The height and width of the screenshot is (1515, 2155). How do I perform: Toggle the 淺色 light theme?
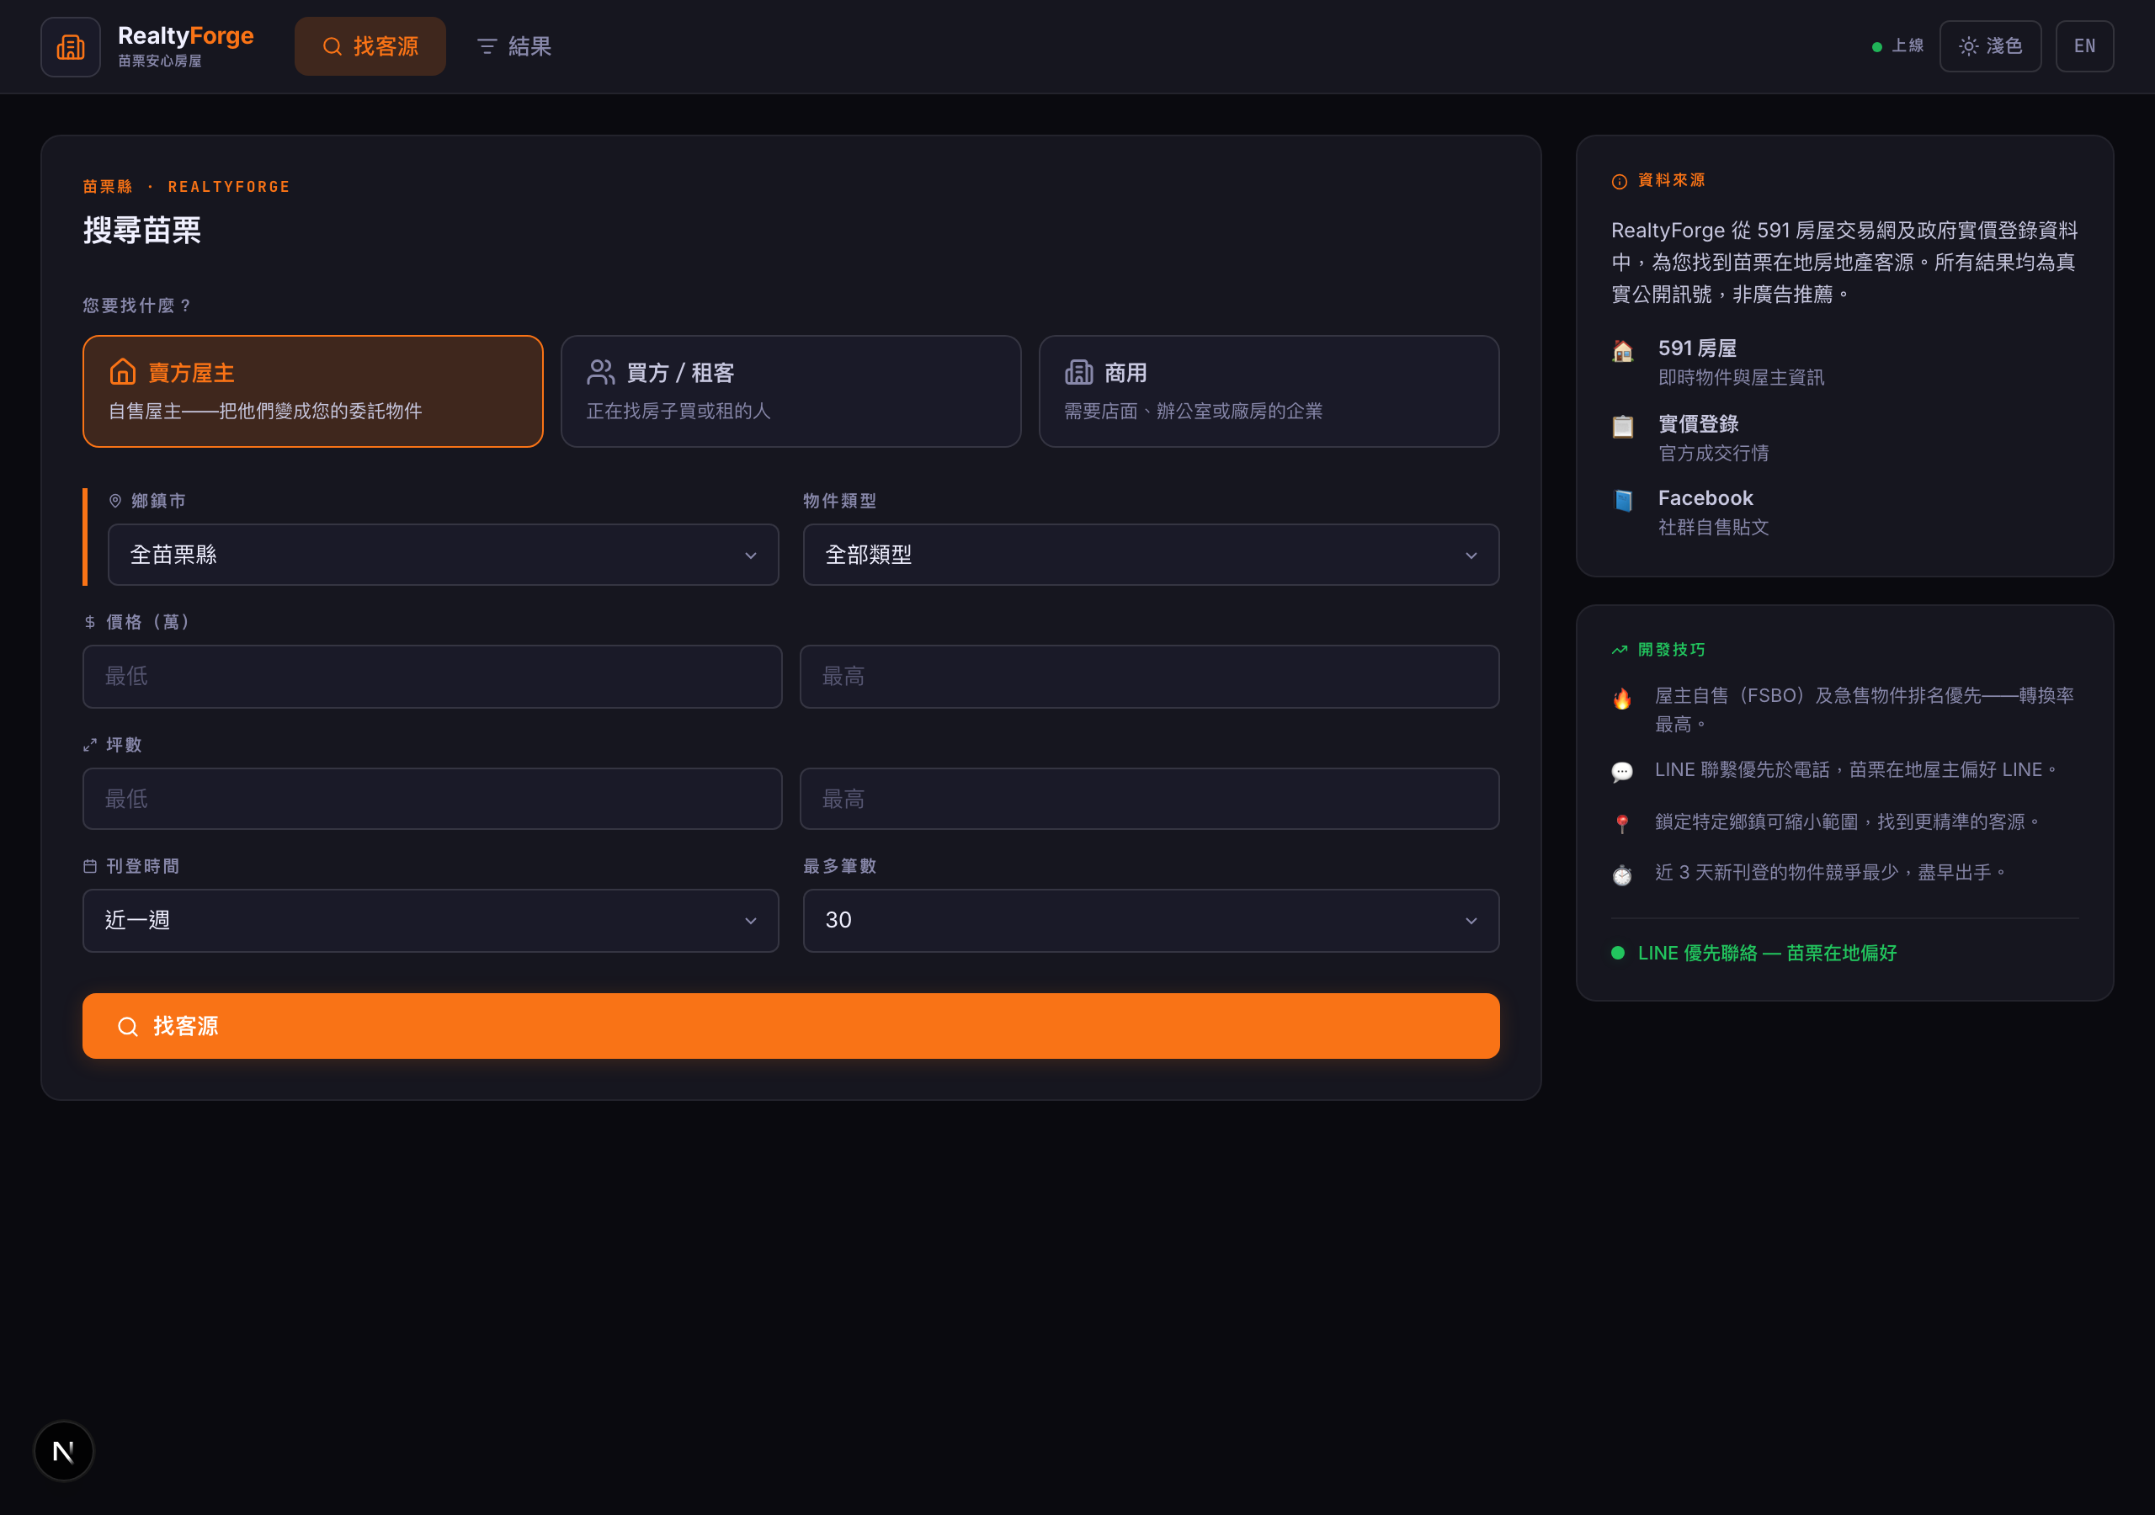[1990, 46]
